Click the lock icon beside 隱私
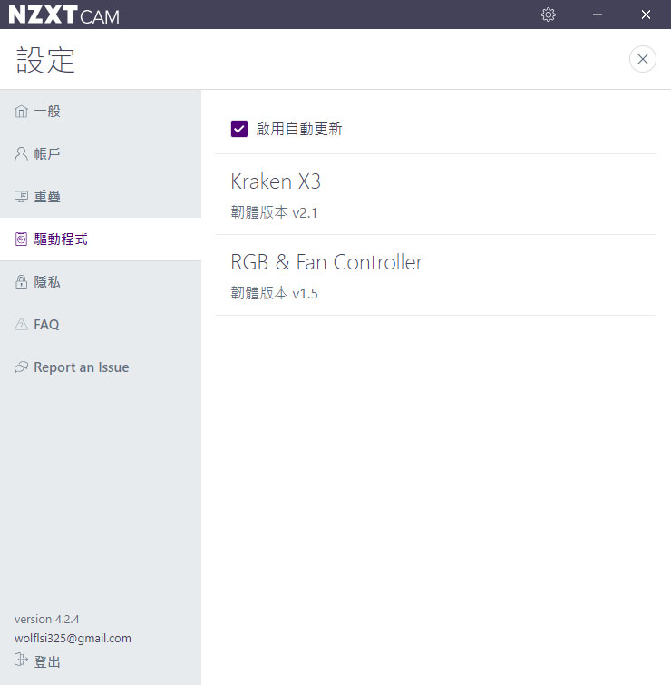The image size is (671, 685). click(x=21, y=282)
